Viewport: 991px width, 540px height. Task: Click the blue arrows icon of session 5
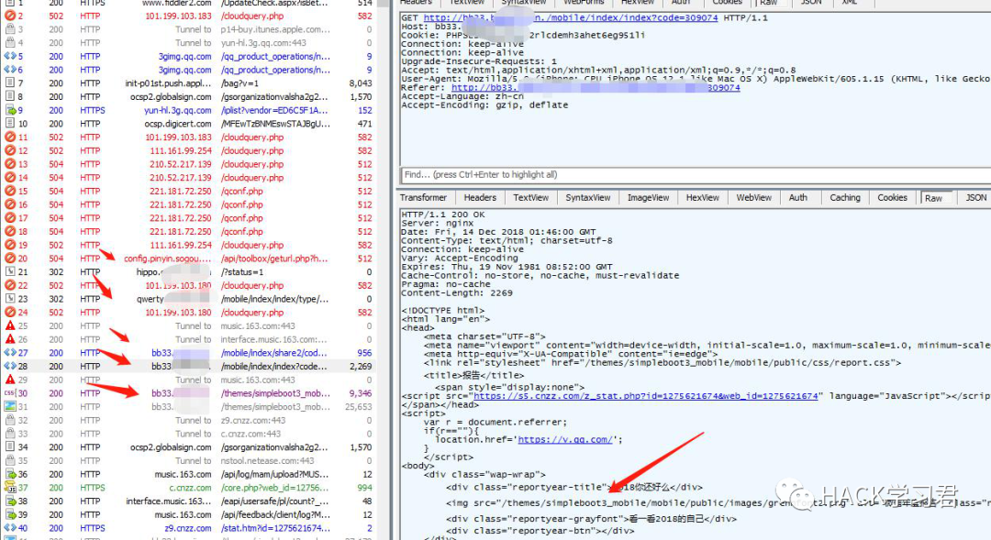[x=10, y=56]
